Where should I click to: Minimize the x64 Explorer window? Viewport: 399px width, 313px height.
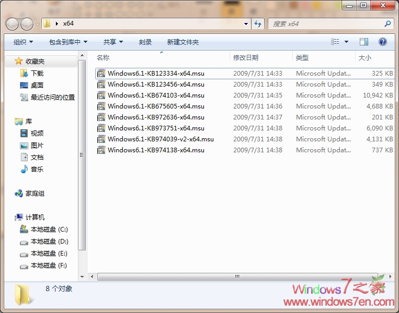click(x=349, y=5)
